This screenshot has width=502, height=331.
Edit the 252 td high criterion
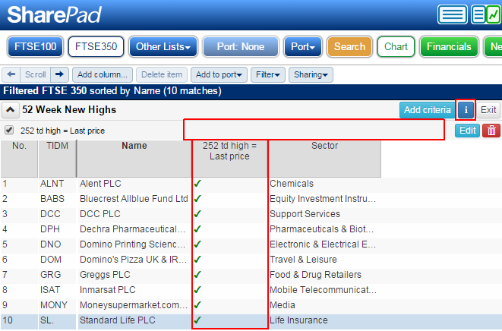pos(467,131)
